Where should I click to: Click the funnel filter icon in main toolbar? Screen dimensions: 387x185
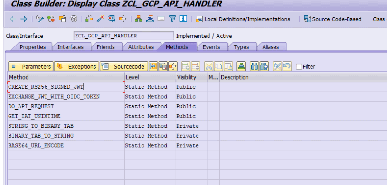[x=172, y=19]
